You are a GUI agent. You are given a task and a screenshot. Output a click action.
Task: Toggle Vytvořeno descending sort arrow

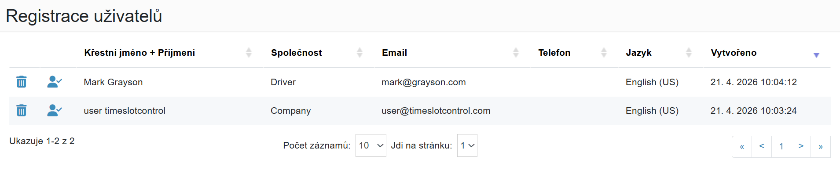(816, 55)
